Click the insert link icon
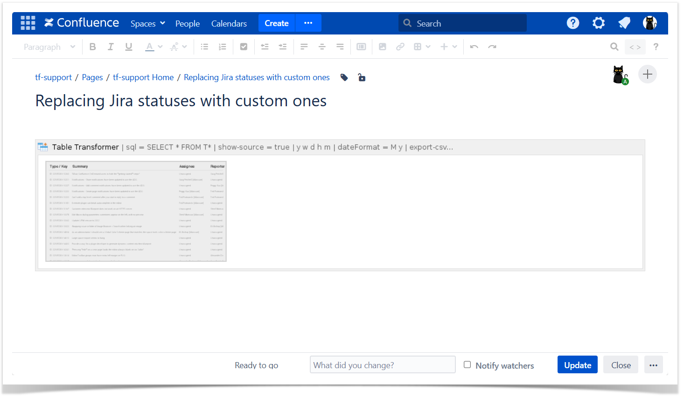Screen dimensions: 684x398 click(x=400, y=47)
